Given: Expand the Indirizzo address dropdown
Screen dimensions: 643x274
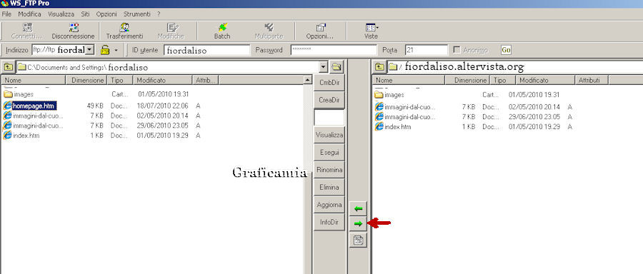Looking at the screenshot, I should coord(90,50).
